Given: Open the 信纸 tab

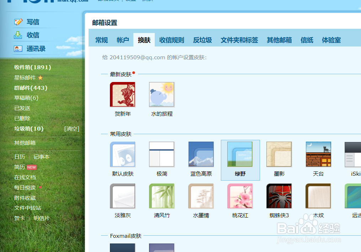Looking at the screenshot, I should pos(307,40).
